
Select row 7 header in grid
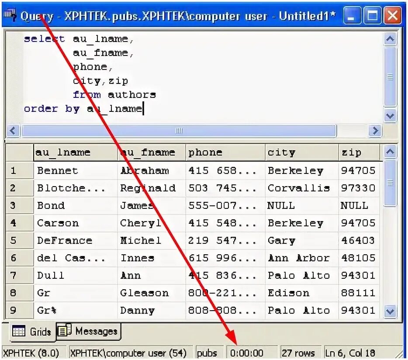[x=20, y=275]
